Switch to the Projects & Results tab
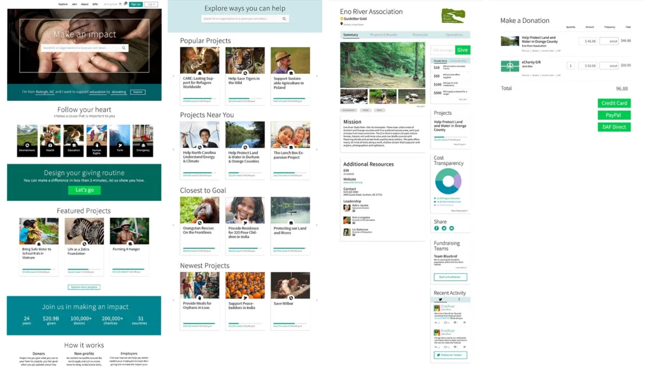 (x=383, y=35)
